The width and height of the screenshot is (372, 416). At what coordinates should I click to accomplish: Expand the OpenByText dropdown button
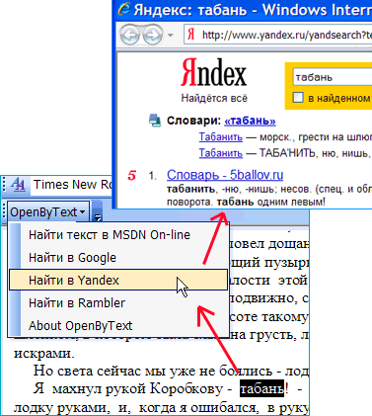(x=48, y=212)
